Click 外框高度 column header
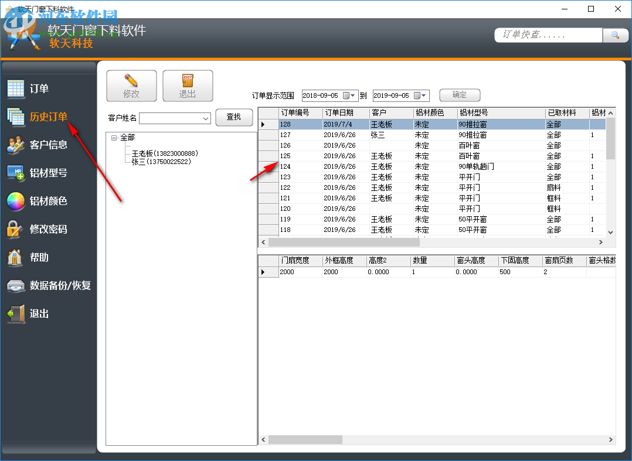 344,261
